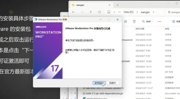Open the See more ellipsis in Explorer toolbar
This screenshot has height=99, width=180.
(x=160, y=22)
